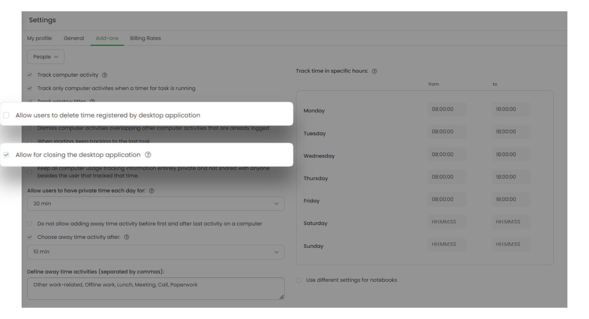Click help icon next to Choose away time activity after
Viewport: 589px width, 319px height.
[127, 237]
